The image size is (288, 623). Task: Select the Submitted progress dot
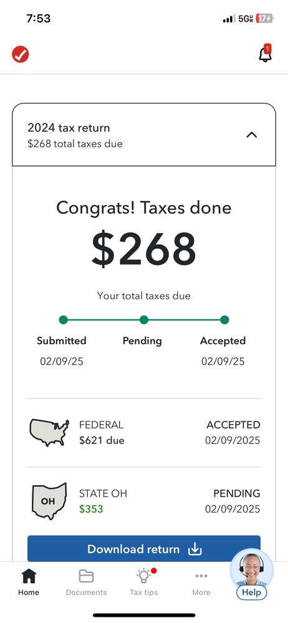point(63,320)
